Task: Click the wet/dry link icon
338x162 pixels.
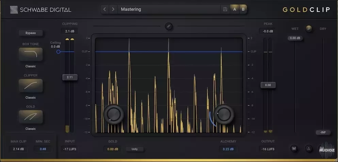Action: tap(309, 29)
